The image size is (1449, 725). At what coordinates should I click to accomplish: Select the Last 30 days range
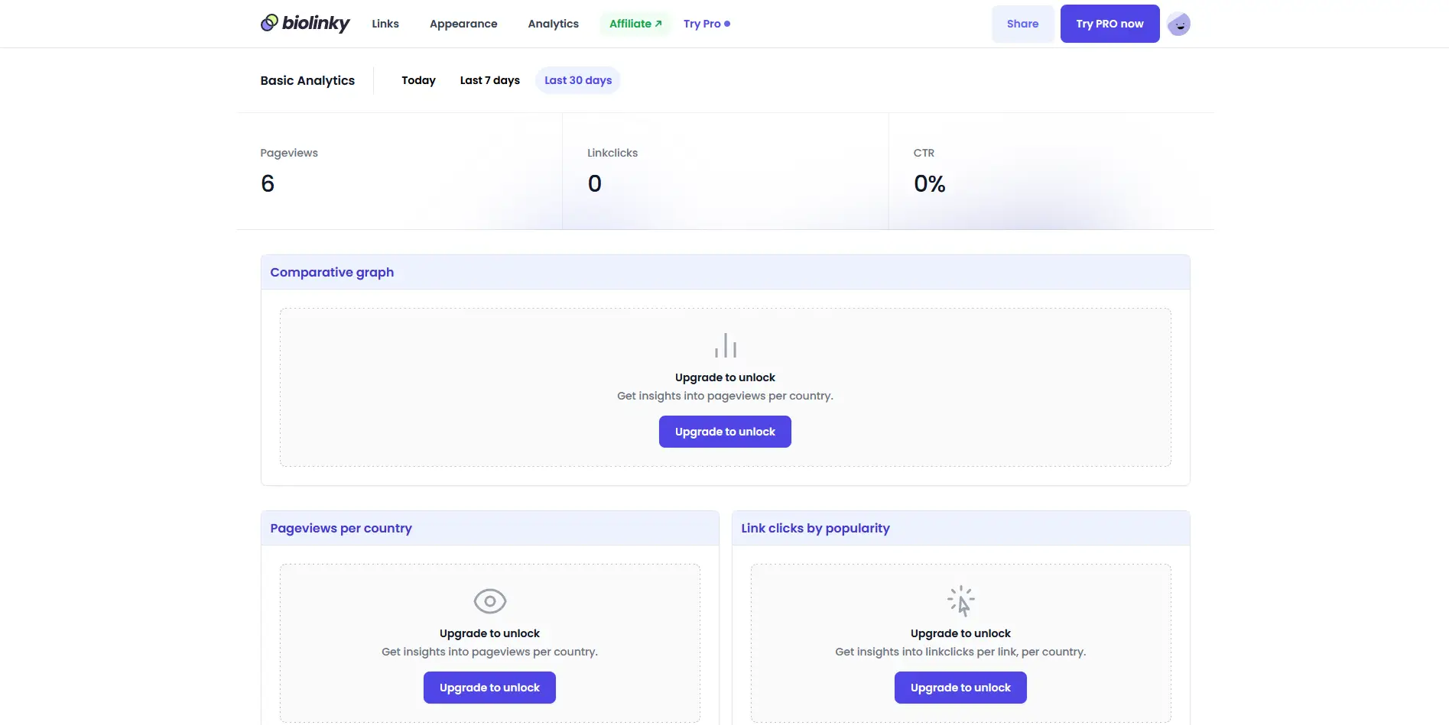578,80
